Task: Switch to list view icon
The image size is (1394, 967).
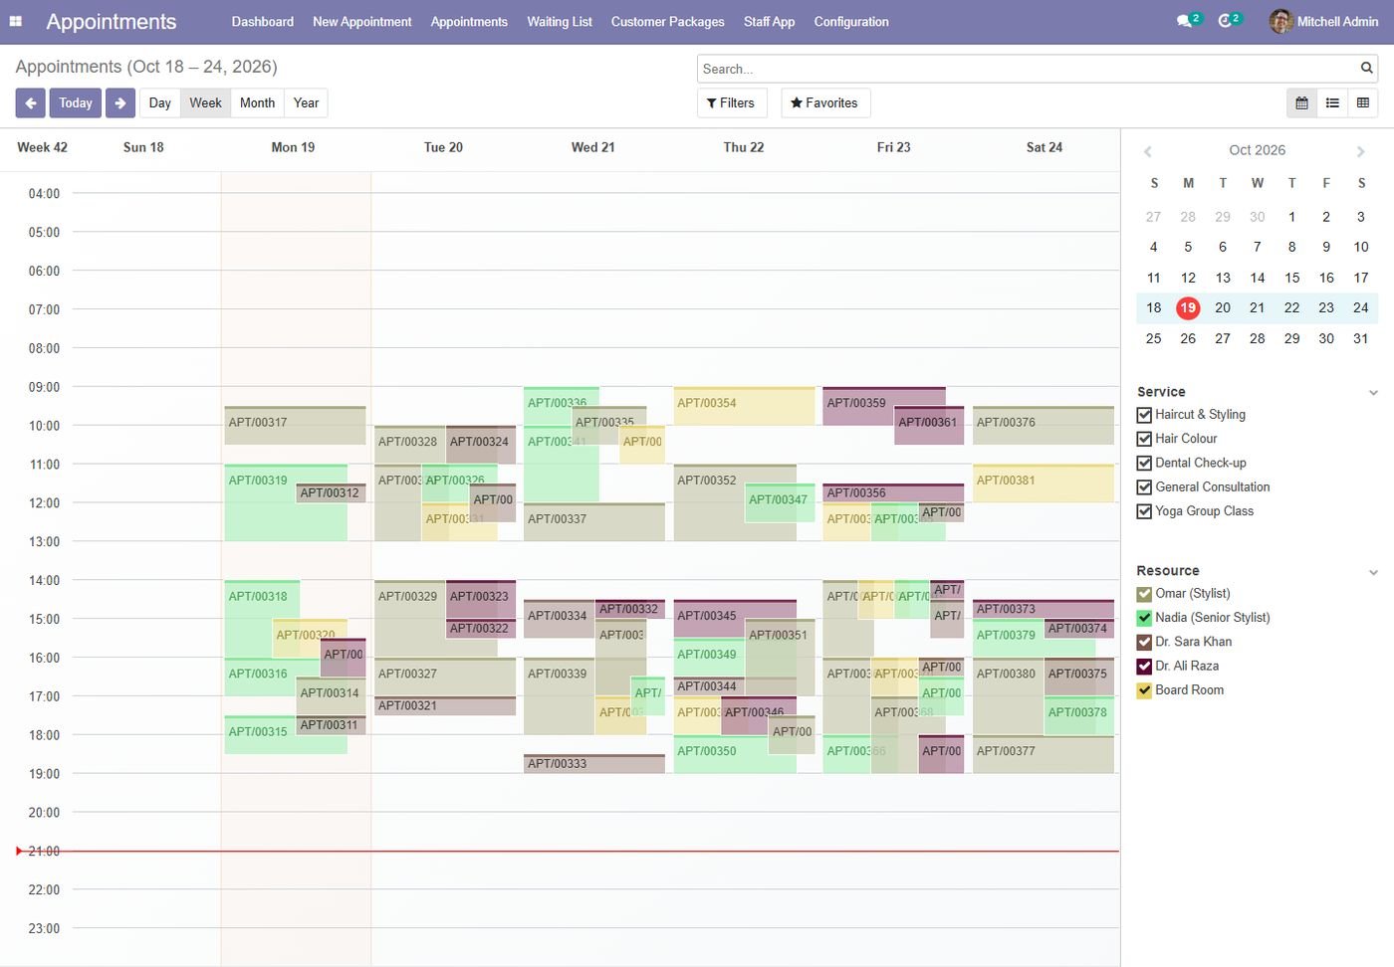Action: (x=1332, y=103)
